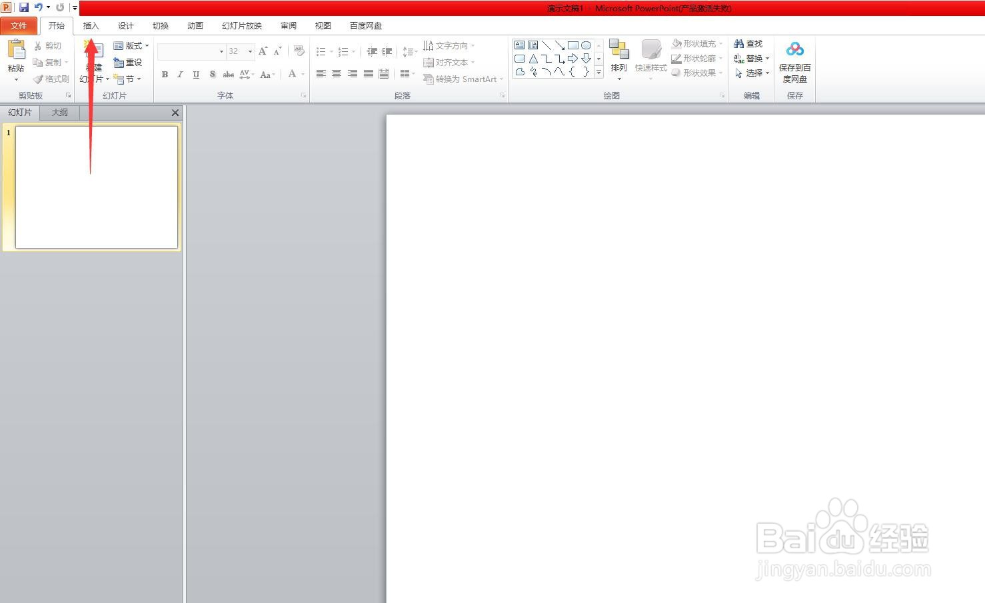Expand the Layout (版式) dropdown
This screenshot has width=985, height=603.
(131, 46)
